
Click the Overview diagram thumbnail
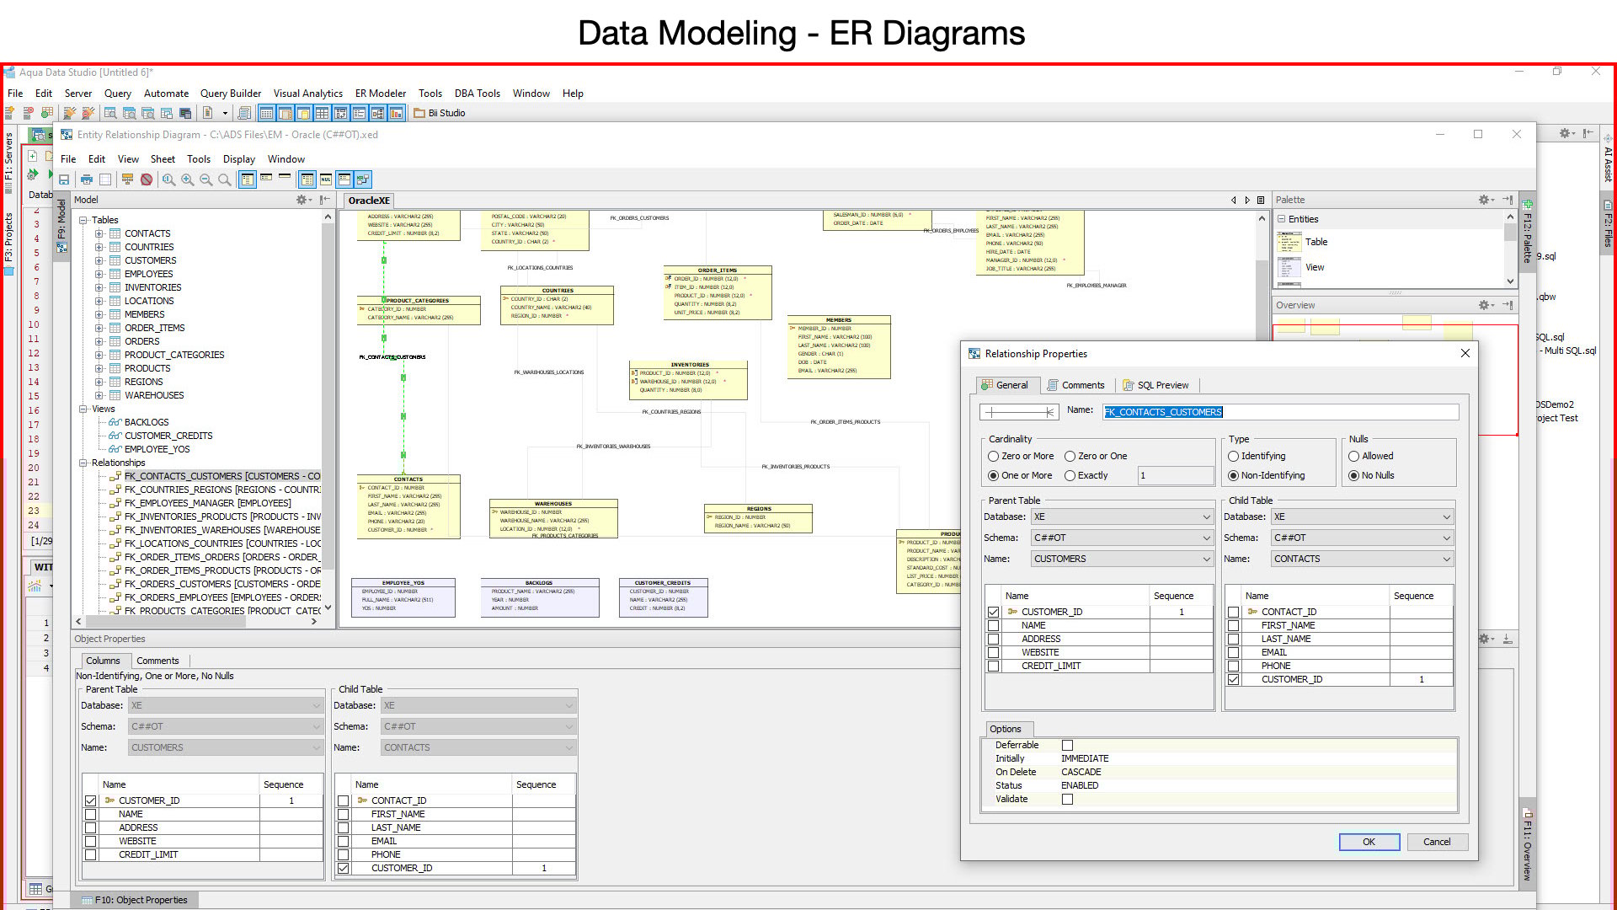point(1395,329)
